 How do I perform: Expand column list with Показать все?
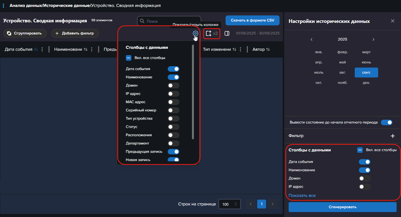coord(302,195)
